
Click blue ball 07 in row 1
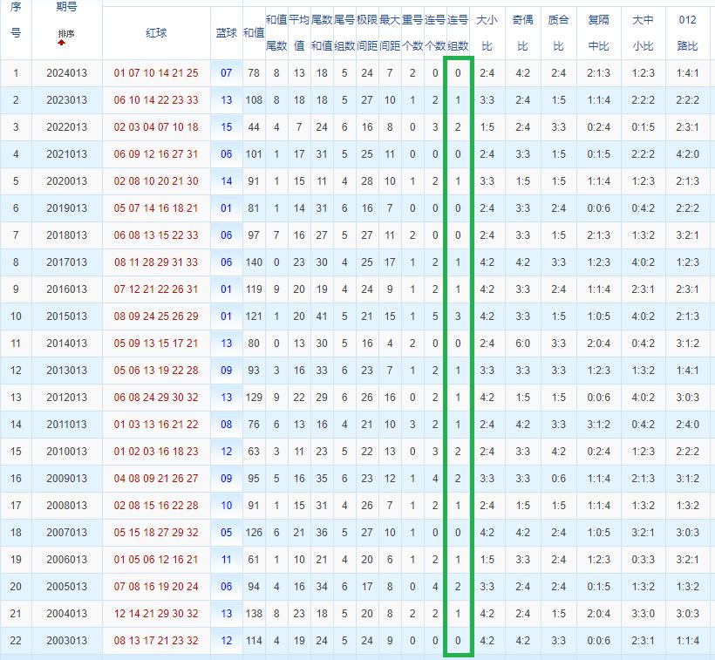pyautogui.click(x=227, y=73)
